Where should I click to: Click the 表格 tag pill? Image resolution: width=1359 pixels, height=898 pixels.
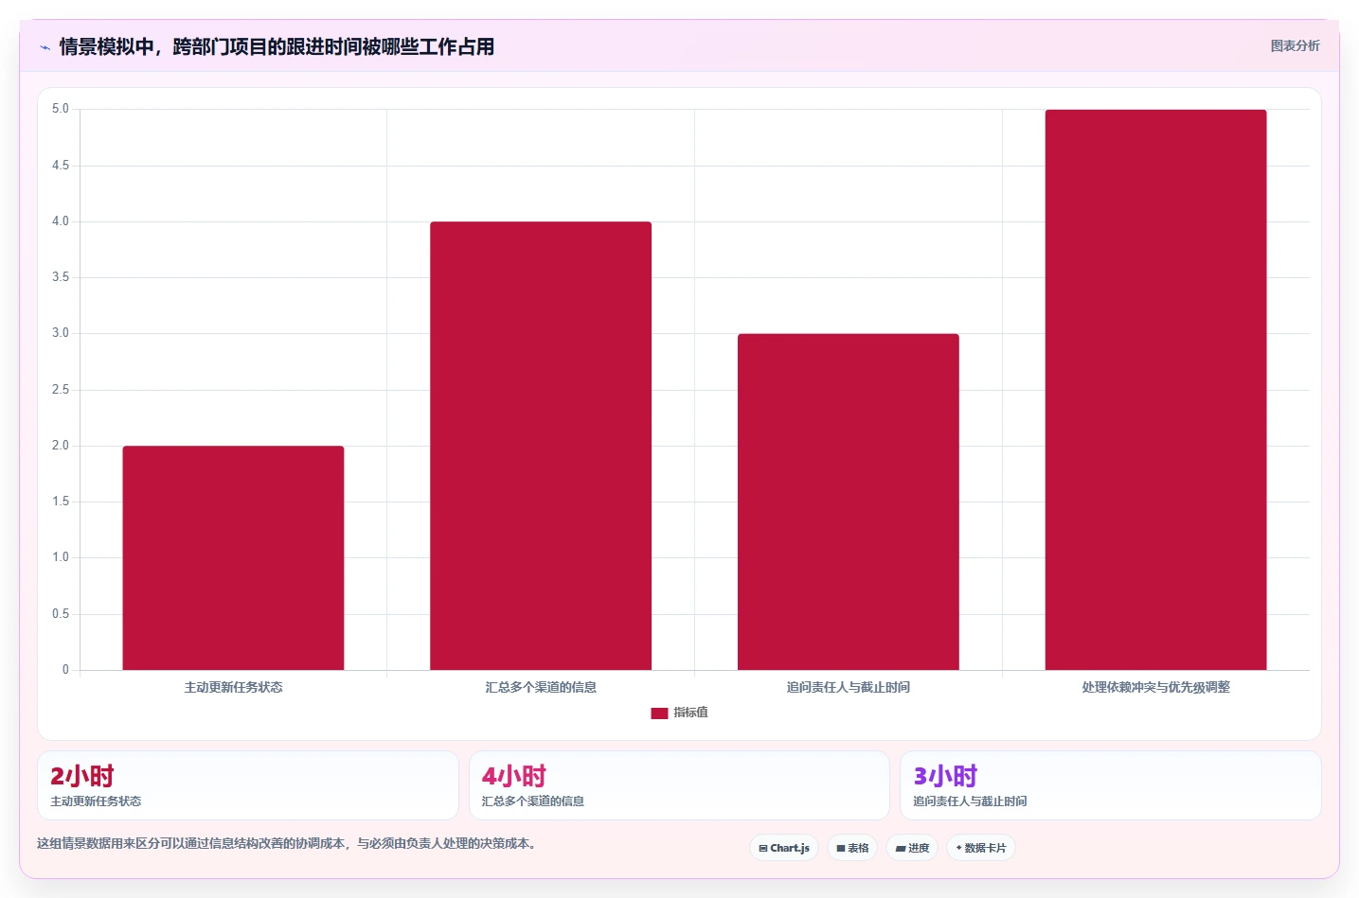(x=852, y=848)
